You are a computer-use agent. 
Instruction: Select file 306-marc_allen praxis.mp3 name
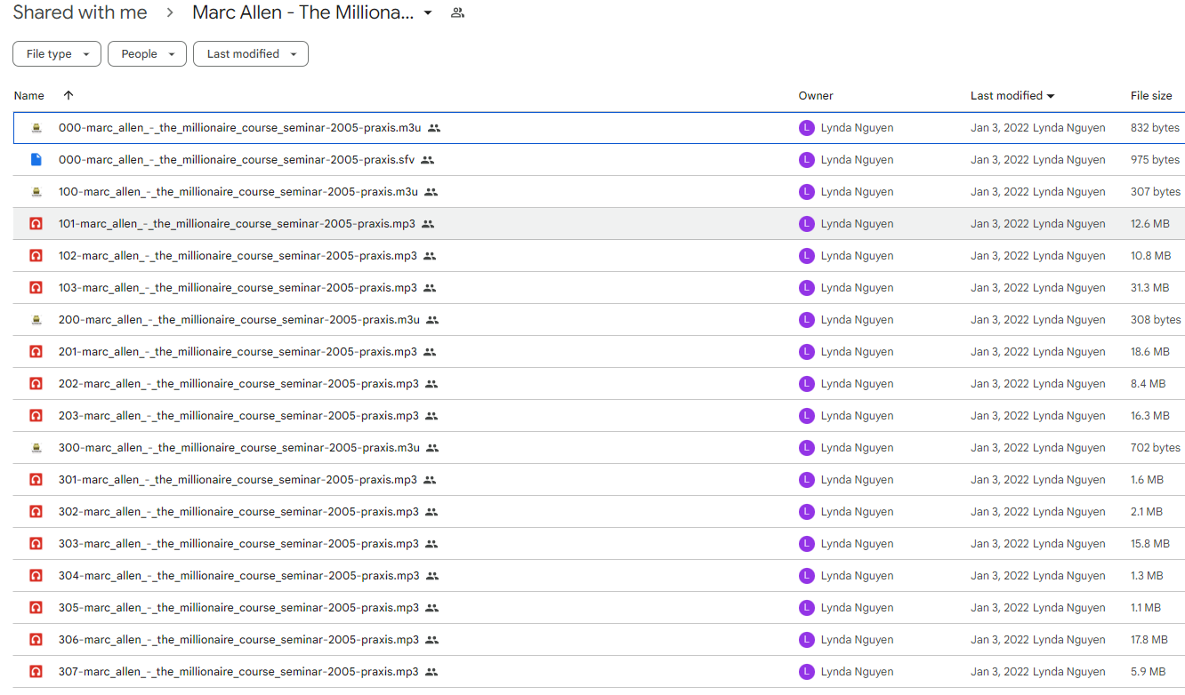(238, 640)
